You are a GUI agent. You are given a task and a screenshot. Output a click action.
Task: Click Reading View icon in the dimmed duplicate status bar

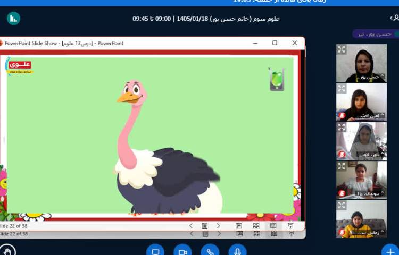tap(274, 234)
